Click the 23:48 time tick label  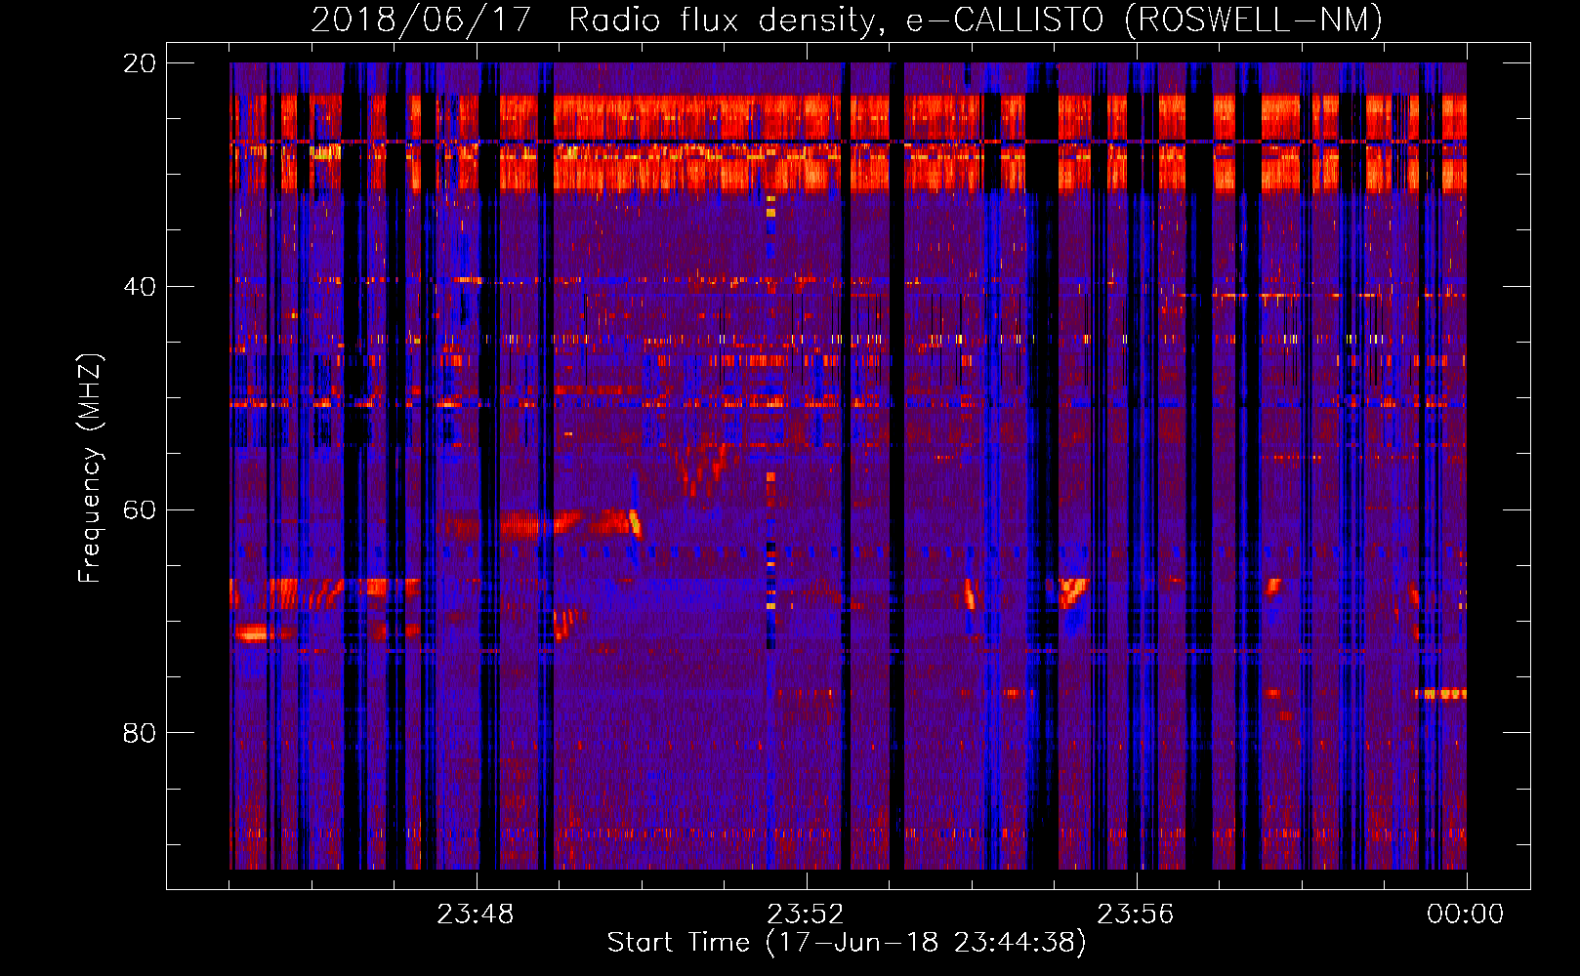pyautogui.click(x=476, y=915)
